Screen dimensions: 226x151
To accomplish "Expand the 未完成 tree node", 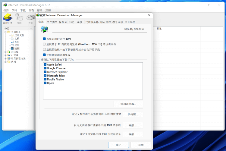I will [5, 52].
